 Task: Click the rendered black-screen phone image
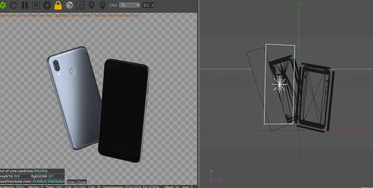click(x=124, y=111)
